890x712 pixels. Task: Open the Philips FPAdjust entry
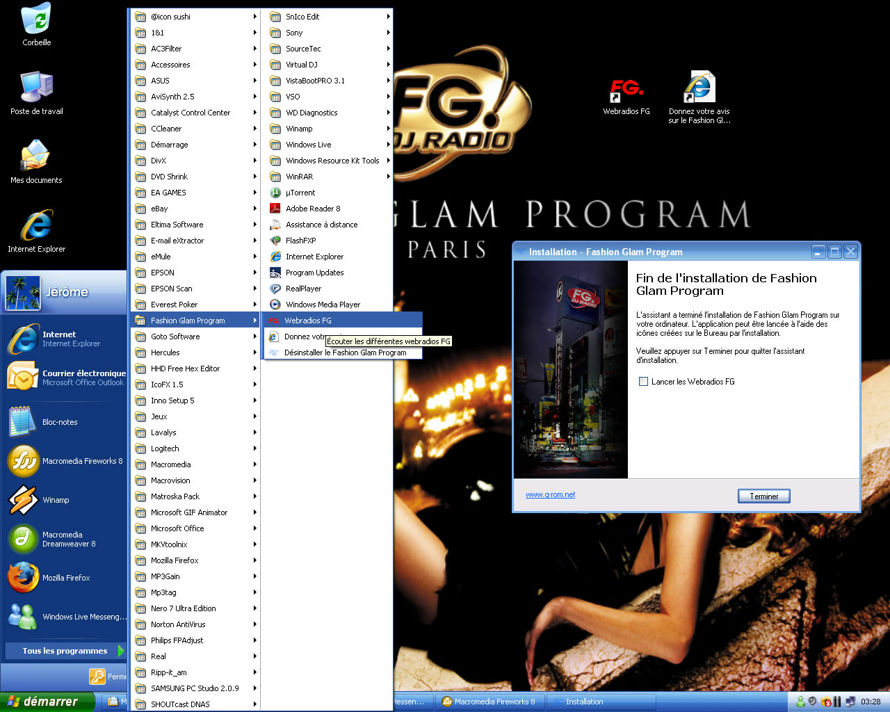tap(195, 640)
